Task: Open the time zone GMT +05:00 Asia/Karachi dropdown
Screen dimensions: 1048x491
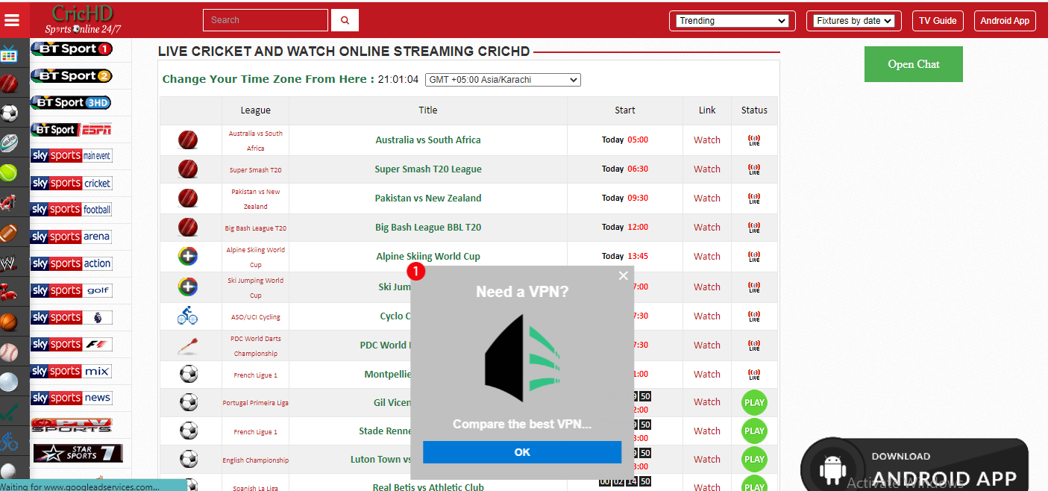Action: (x=503, y=80)
